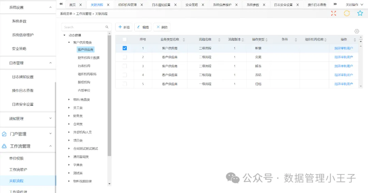Close the 组织机构管理 tab
Image resolution: width=368 pixels, height=193 pixels.
tap(142, 5)
